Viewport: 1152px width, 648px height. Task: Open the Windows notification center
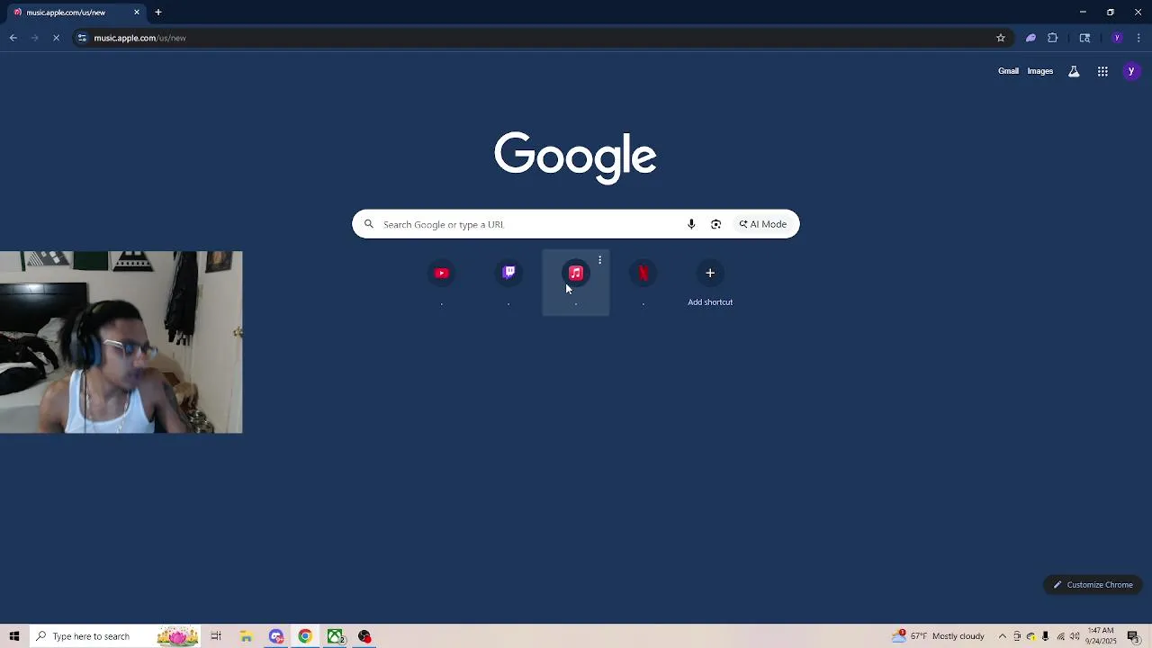(1134, 636)
